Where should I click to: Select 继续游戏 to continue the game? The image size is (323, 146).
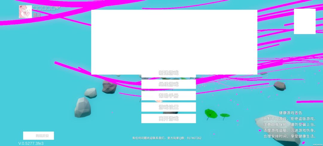[168, 84]
